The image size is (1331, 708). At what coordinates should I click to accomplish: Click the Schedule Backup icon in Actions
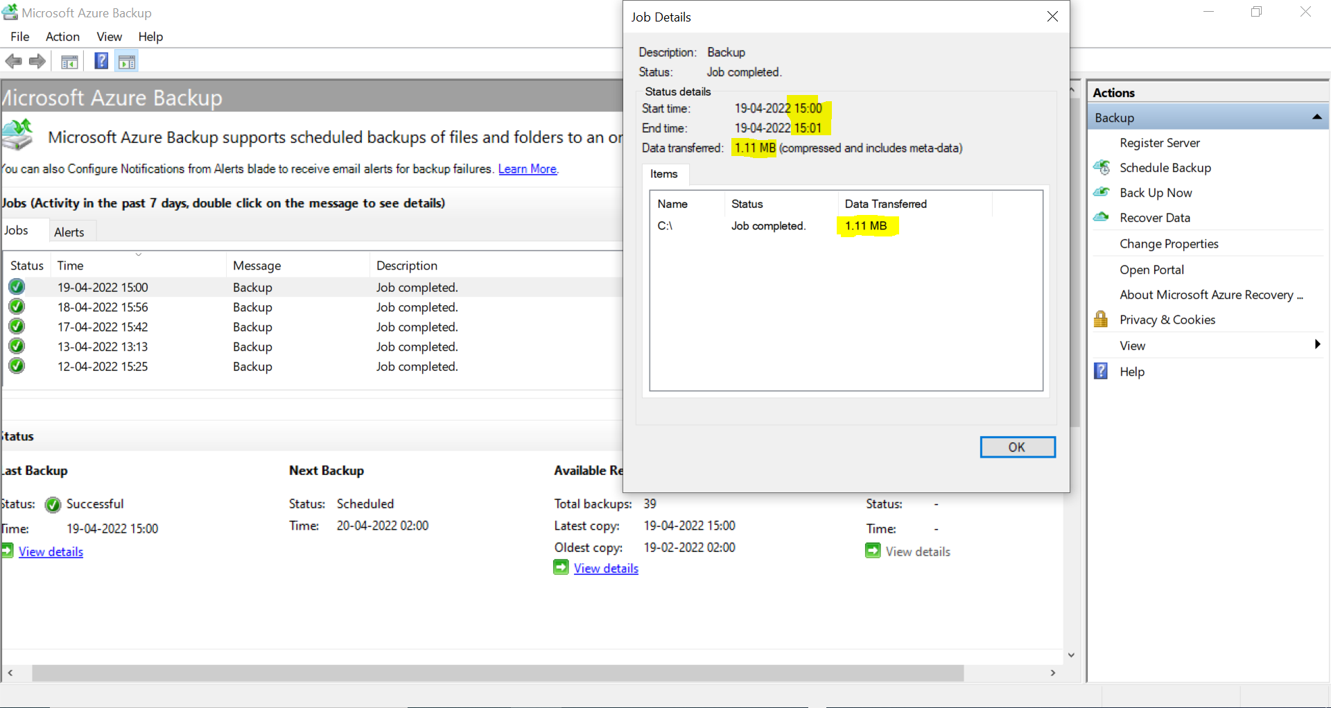coord(1102,167)
